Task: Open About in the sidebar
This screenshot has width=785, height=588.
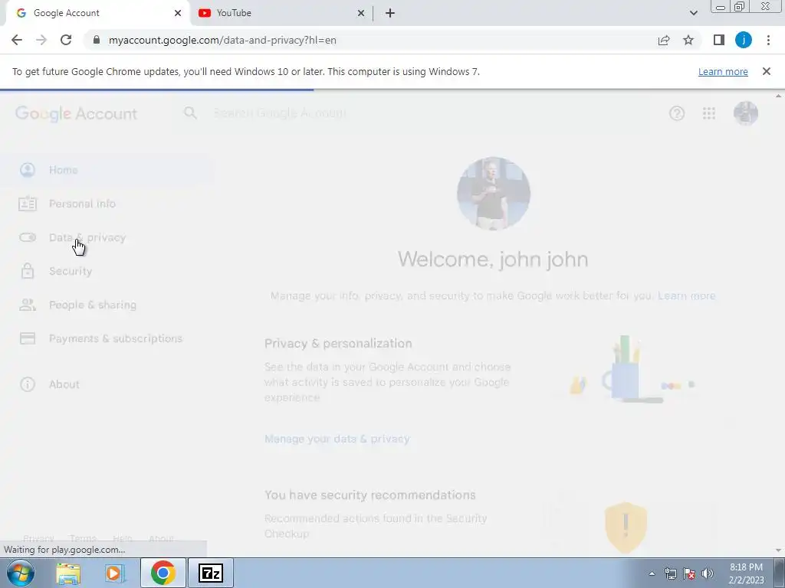Action: click(105, 384)
